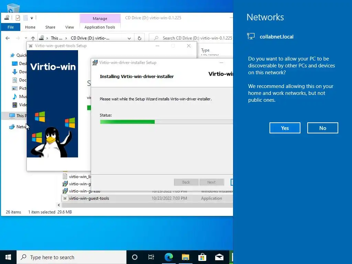352x264 pixels.
Task: Click CD Drive (D:) breadcrumb segment
Action: point(90,38)
